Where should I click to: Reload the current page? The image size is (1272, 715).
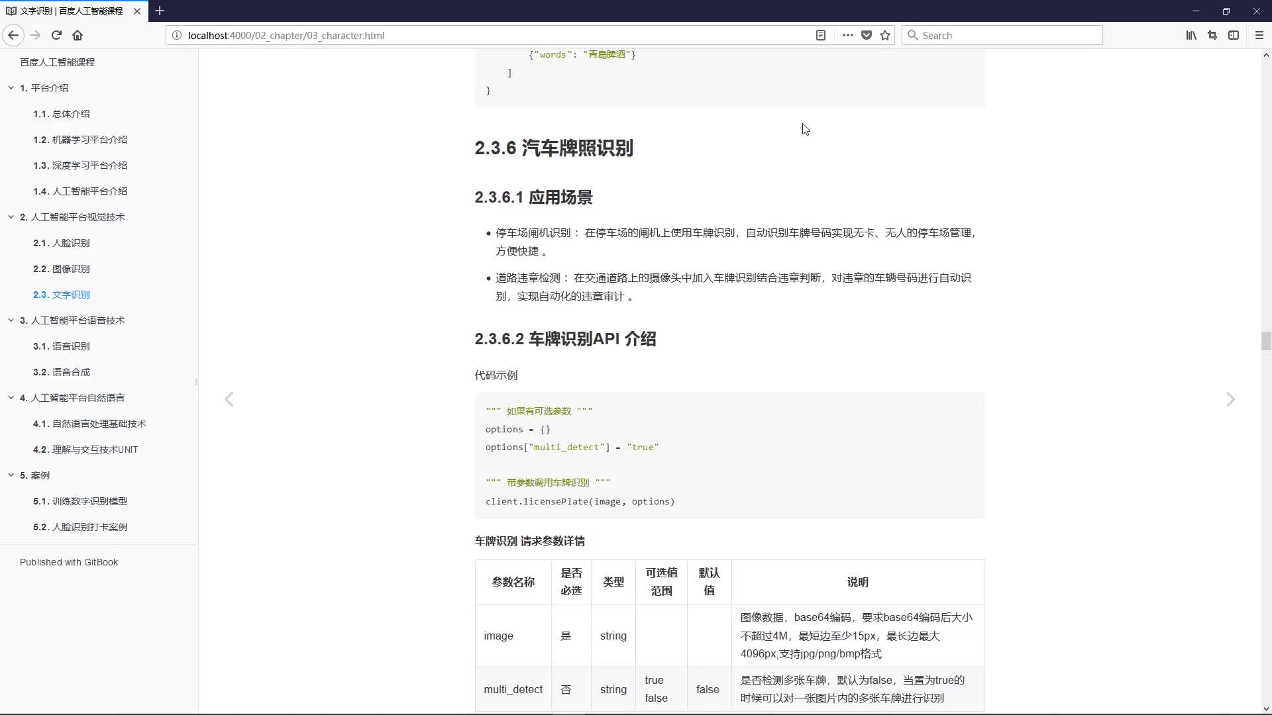tap(56, 35)
